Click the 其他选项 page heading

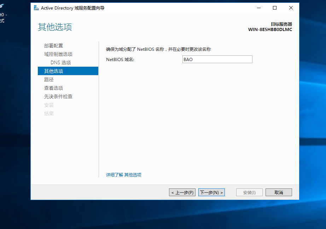tap(55, 27)
